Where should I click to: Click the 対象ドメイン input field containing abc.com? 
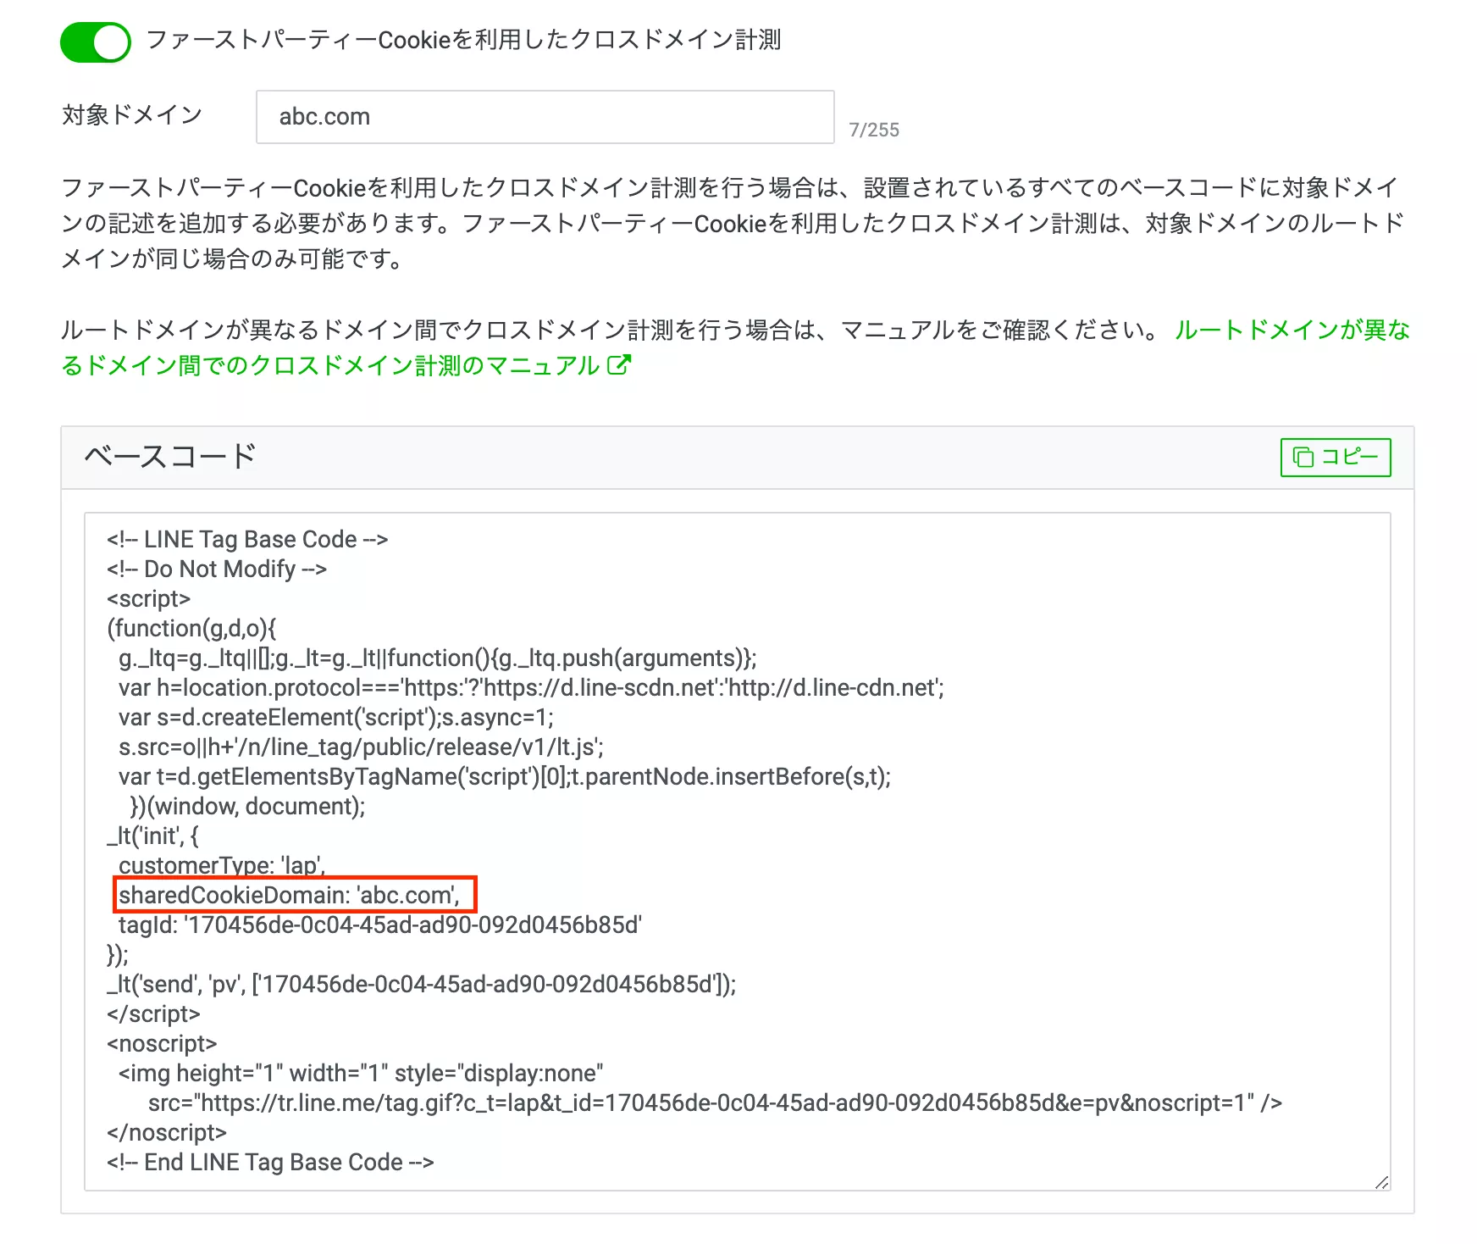(545, 117)
